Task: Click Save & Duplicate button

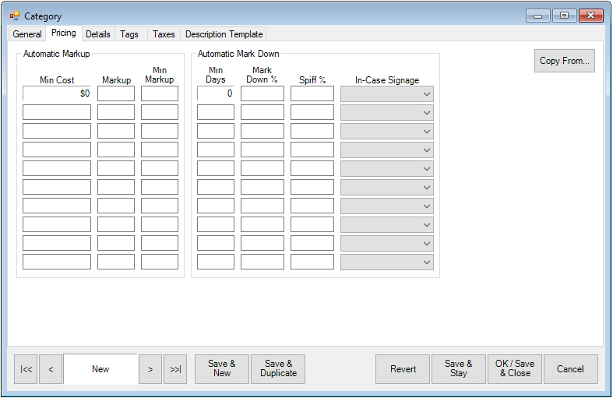Action: coord(278,369)
